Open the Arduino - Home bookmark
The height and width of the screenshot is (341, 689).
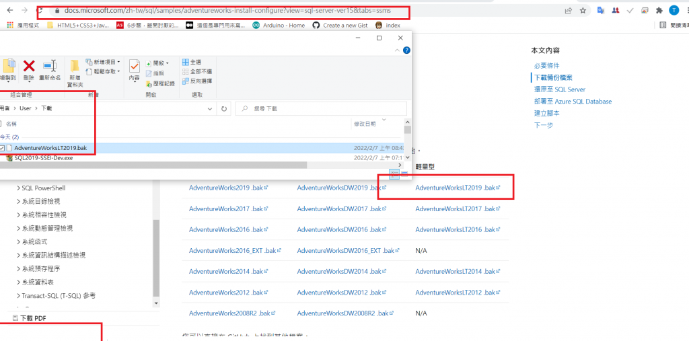pos(279,26)
